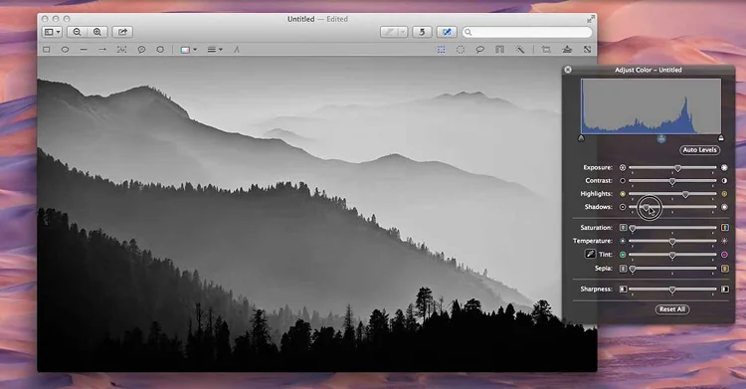The width and height of the screenshot is (746, 389).
Task: Click the midtone histogram handle
Action: click(661, 138)
